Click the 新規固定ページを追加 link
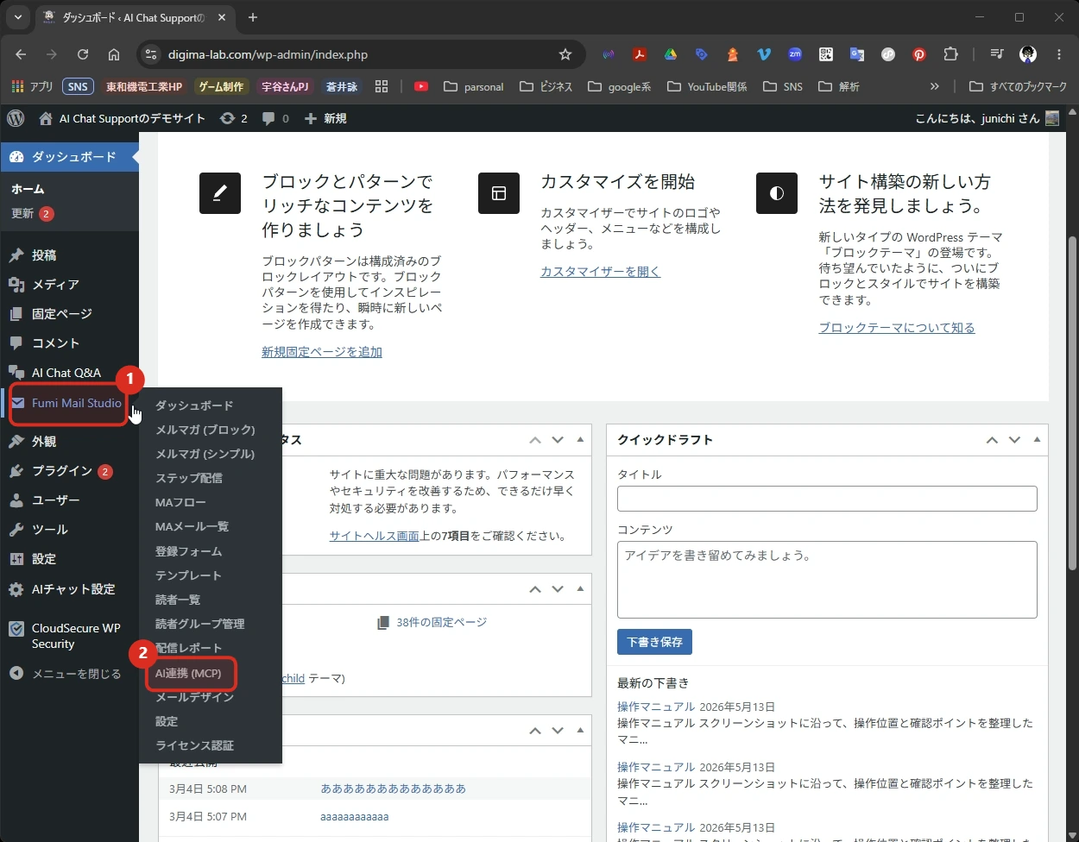 (x=322, y=352)
